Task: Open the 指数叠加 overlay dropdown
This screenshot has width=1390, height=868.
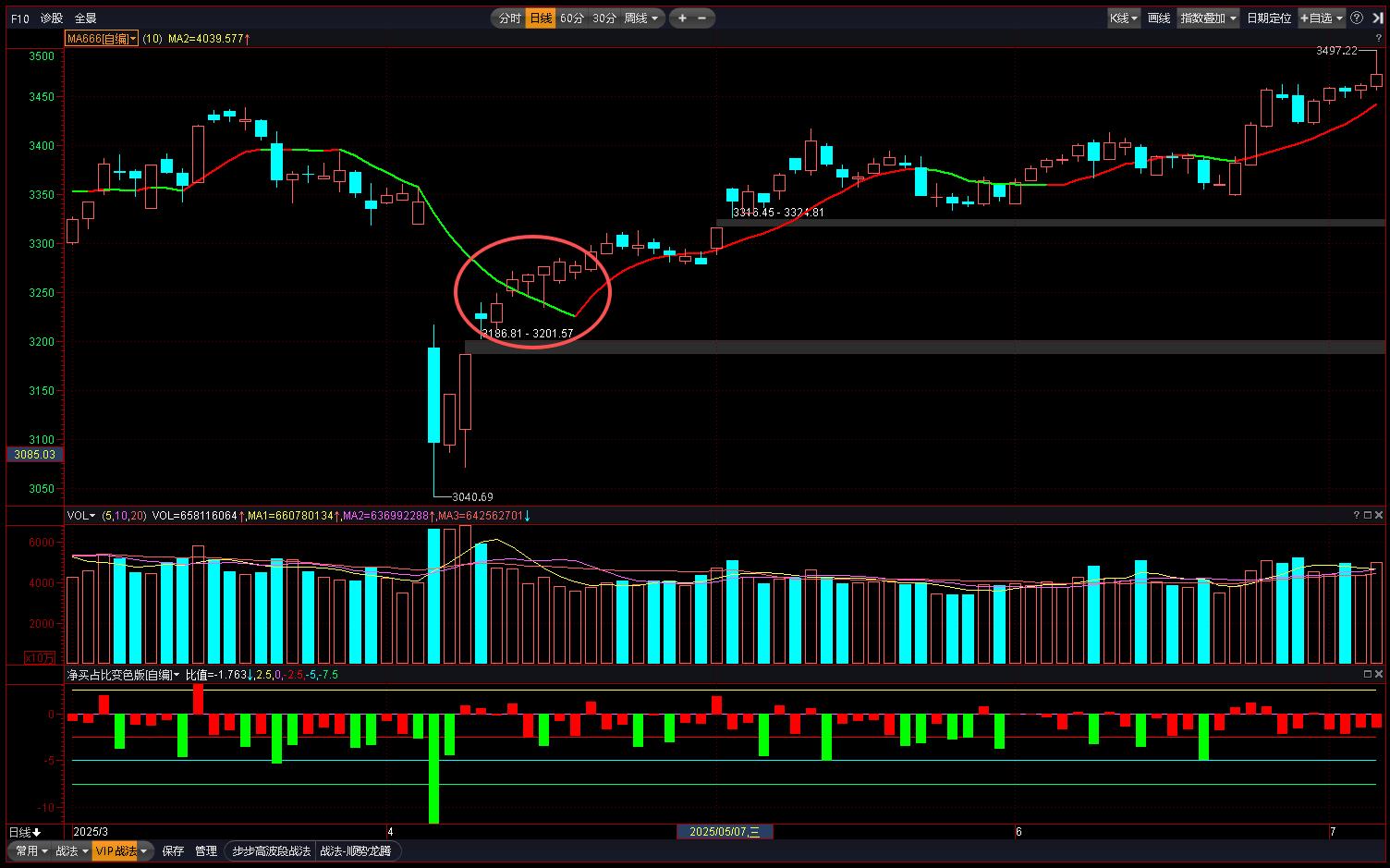Action: point(1208,18)
